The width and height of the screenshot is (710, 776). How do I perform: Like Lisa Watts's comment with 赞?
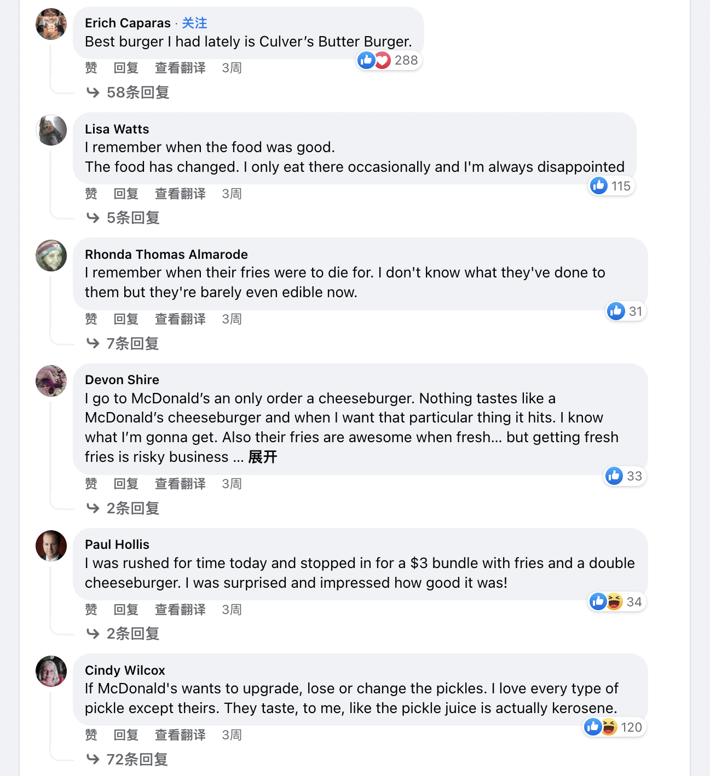coord(91,194)
